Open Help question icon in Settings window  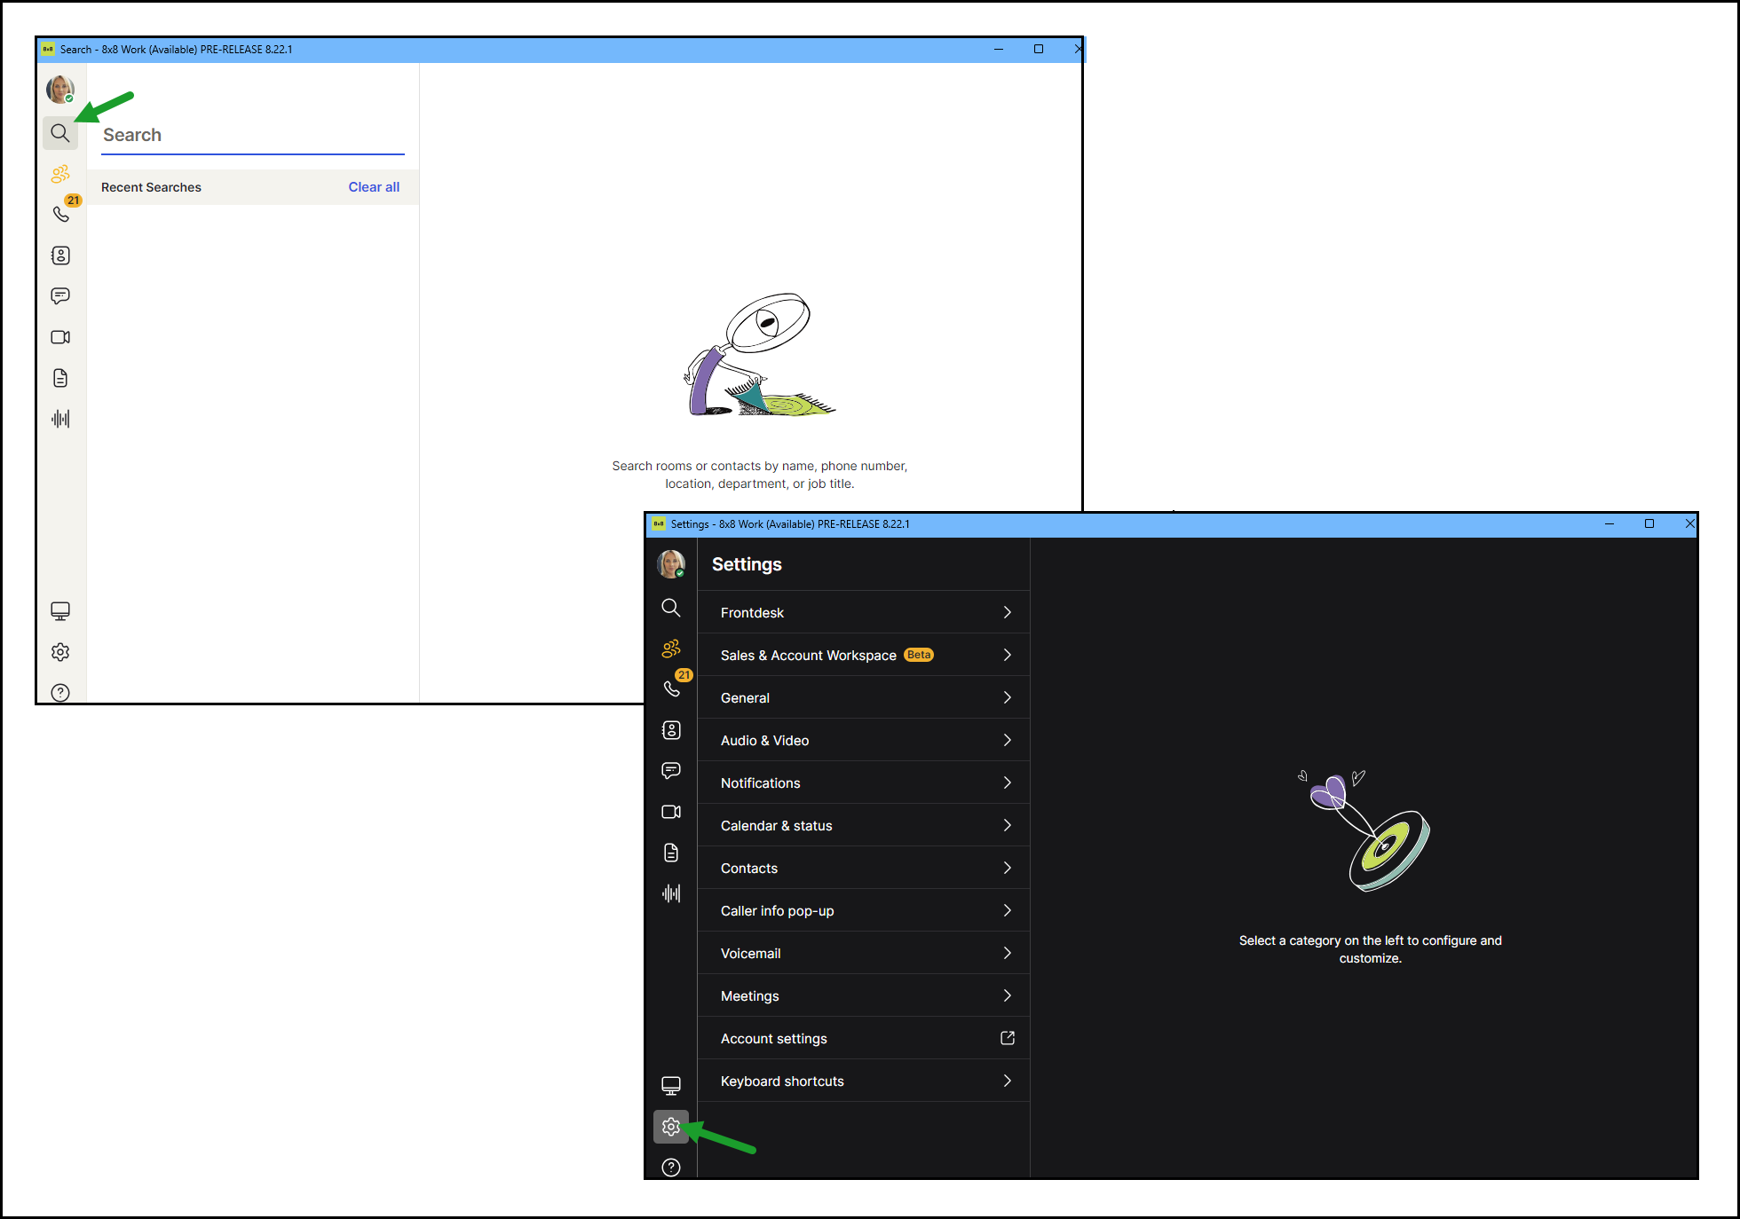point(671,1168)
